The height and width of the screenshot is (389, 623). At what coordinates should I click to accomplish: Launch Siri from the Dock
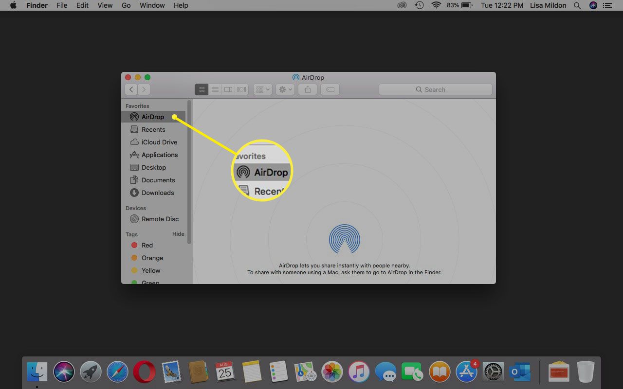coord(64,372)
